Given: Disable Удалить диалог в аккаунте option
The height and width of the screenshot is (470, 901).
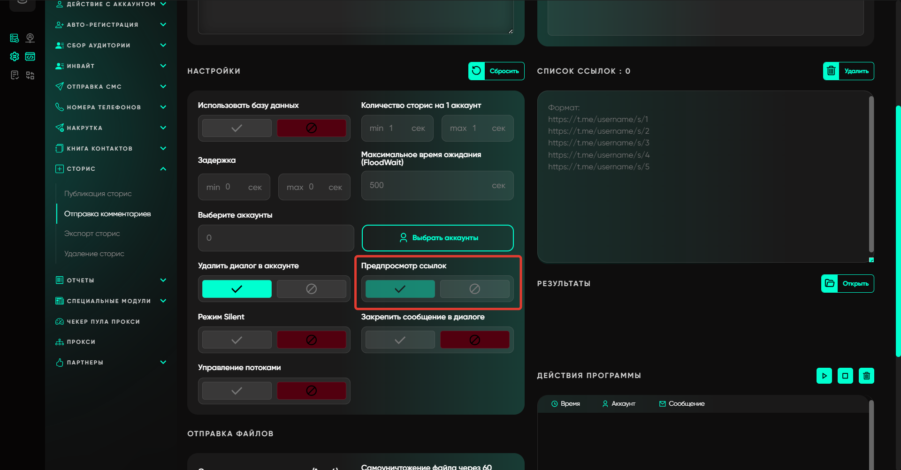Looking at the screenshot, I should [x=311, y=289].
